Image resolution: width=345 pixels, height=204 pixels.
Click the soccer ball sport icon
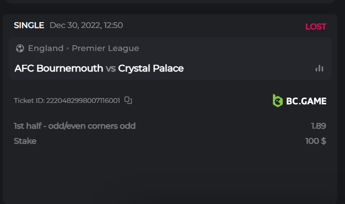pos(20,48)
